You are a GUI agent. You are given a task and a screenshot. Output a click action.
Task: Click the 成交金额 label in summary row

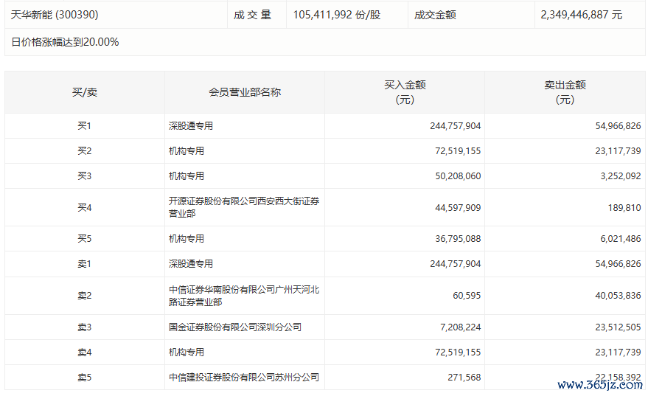(x=435, y=15)
